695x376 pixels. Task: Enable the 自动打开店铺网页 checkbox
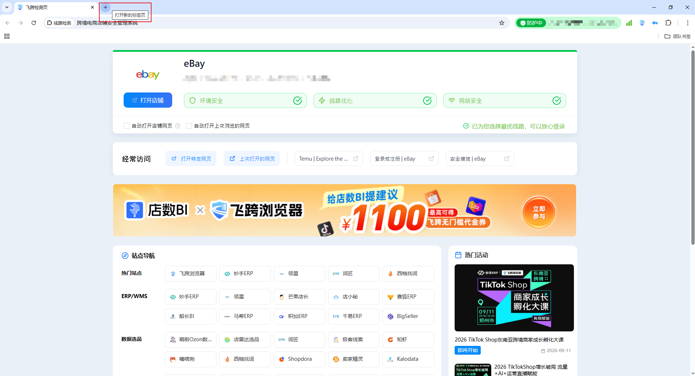tap(127, 126)
